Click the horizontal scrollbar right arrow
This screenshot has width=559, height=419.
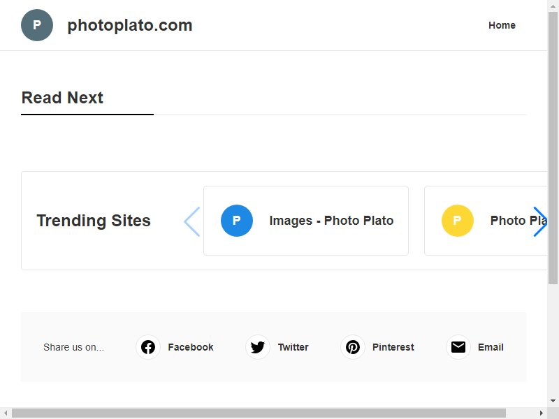pos(541,413)
